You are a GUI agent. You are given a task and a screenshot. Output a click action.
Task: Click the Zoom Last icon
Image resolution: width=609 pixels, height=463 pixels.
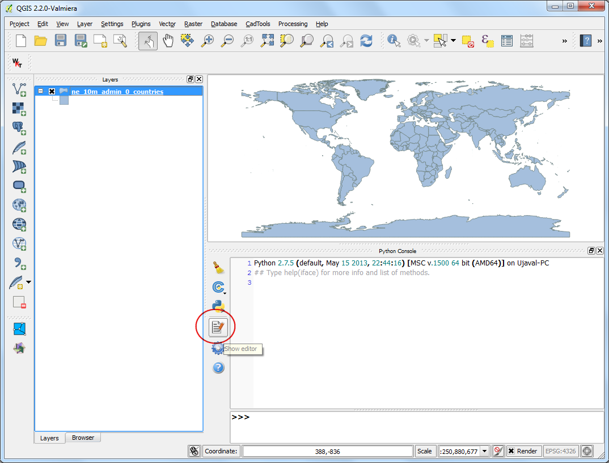[x=326, y=40]
